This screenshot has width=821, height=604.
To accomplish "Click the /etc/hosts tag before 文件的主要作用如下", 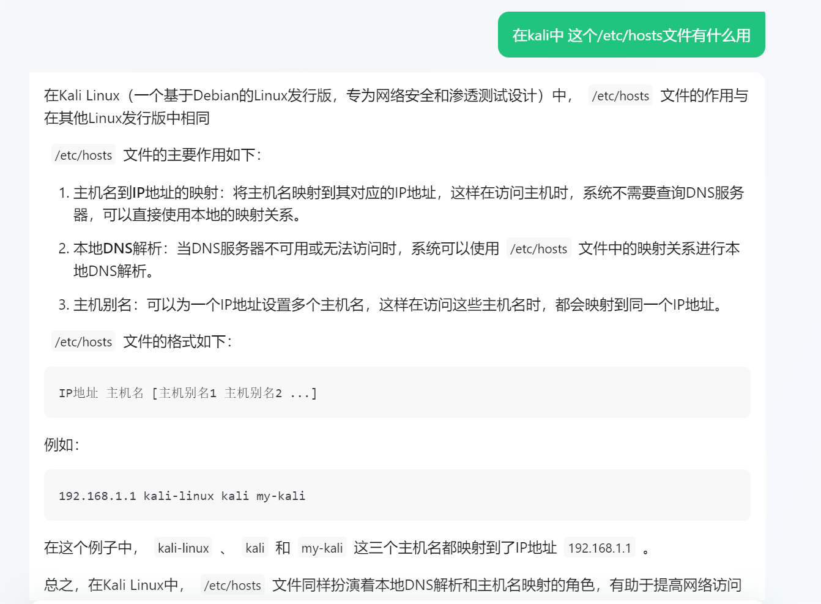I will (x=83, y=155).
